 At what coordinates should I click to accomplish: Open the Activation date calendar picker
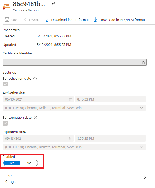pyautogui.click(x=70, y=99)
